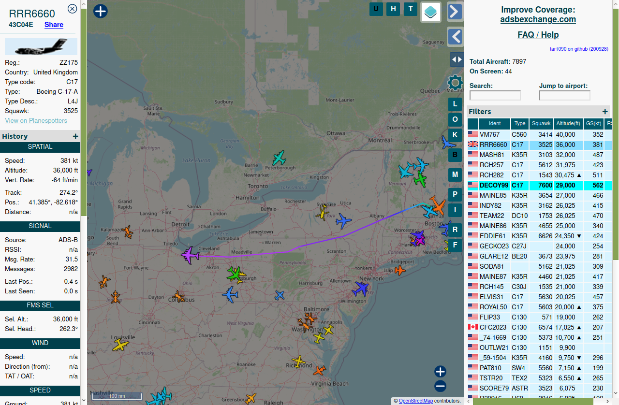619x405 pixels.
Task: Open adsbexchange.com link
Action: [x=538, y=19]
